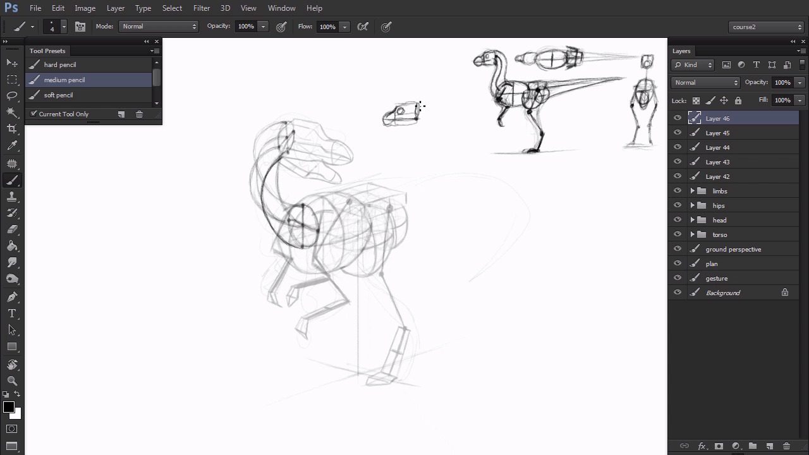Select the Clone Stamp tool
Viewport: 809px width, 455px height.
[x=12, y=197]
